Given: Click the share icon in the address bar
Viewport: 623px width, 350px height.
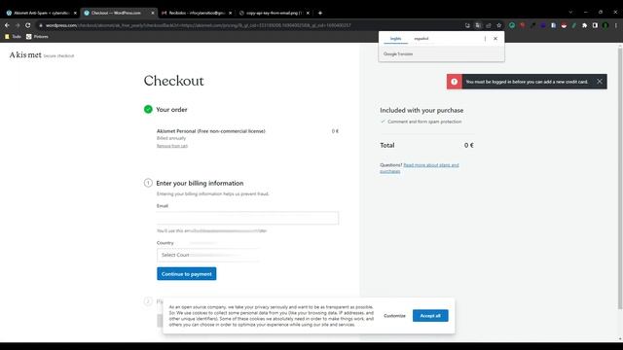Looking at the screenshot, I should (x=489, y=25).
